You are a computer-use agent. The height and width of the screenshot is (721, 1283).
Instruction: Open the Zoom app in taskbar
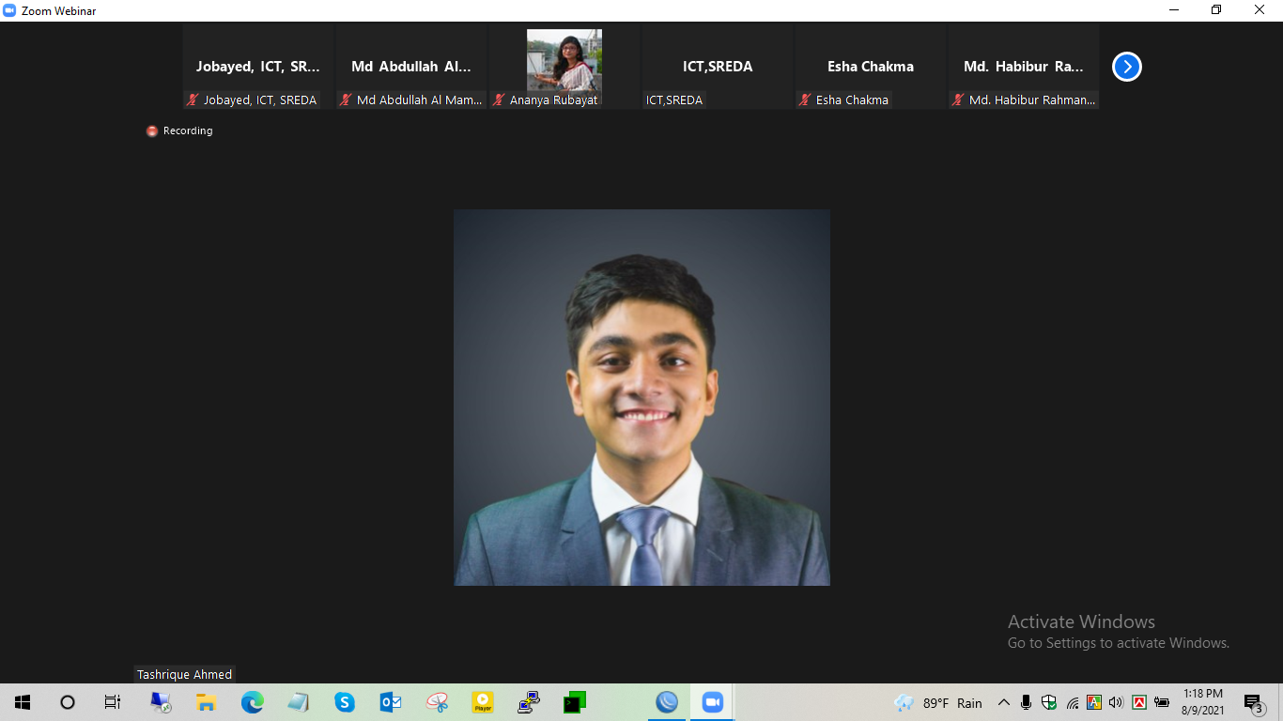(x=712, y=702)
